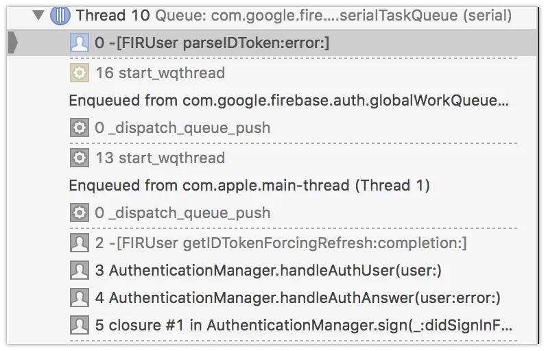Click user icon beside parseIDToken:error: frame

pyautogui.click(x=80, y=43)
